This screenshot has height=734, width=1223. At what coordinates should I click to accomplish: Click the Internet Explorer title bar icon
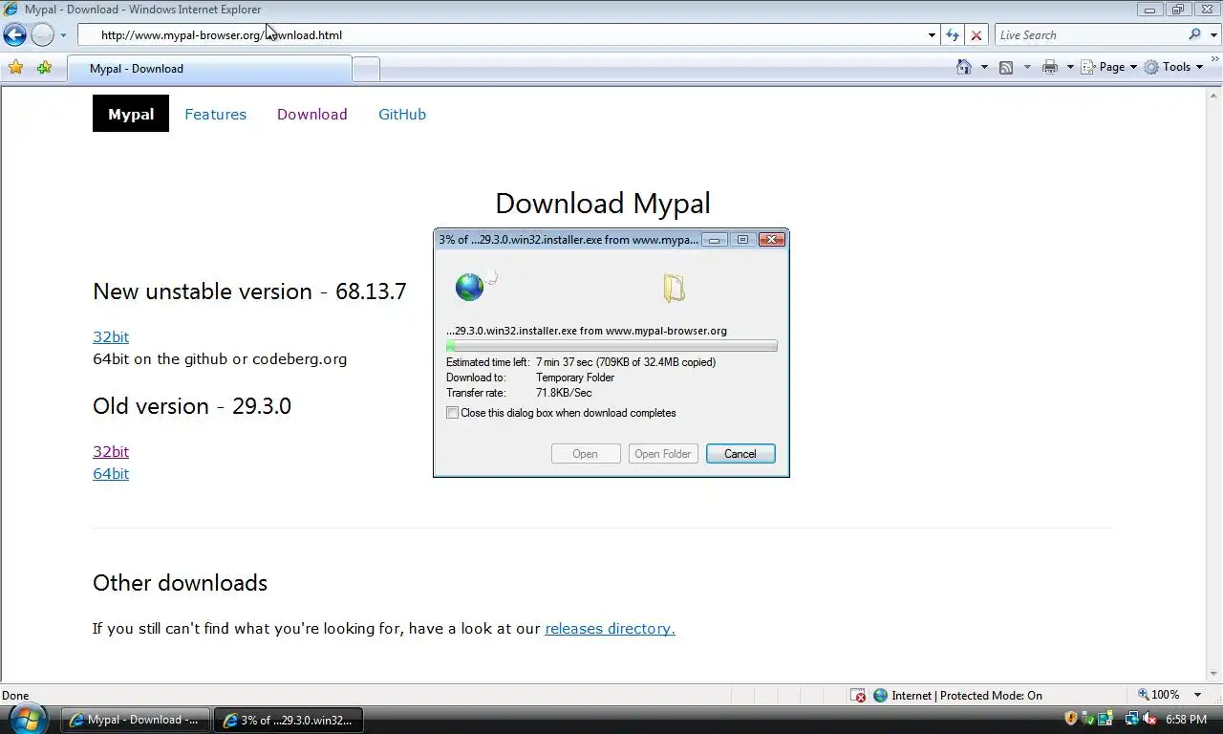[11, 9]
